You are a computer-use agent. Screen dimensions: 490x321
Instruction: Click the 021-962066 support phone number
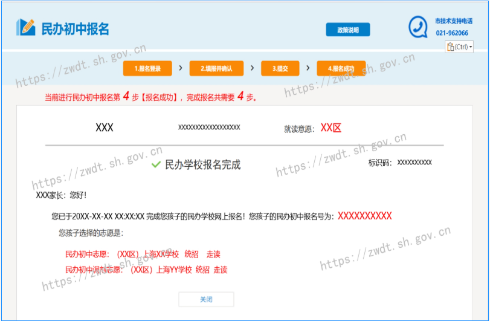(451, 33)
